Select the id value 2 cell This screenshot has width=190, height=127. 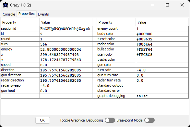click(66, 34)
